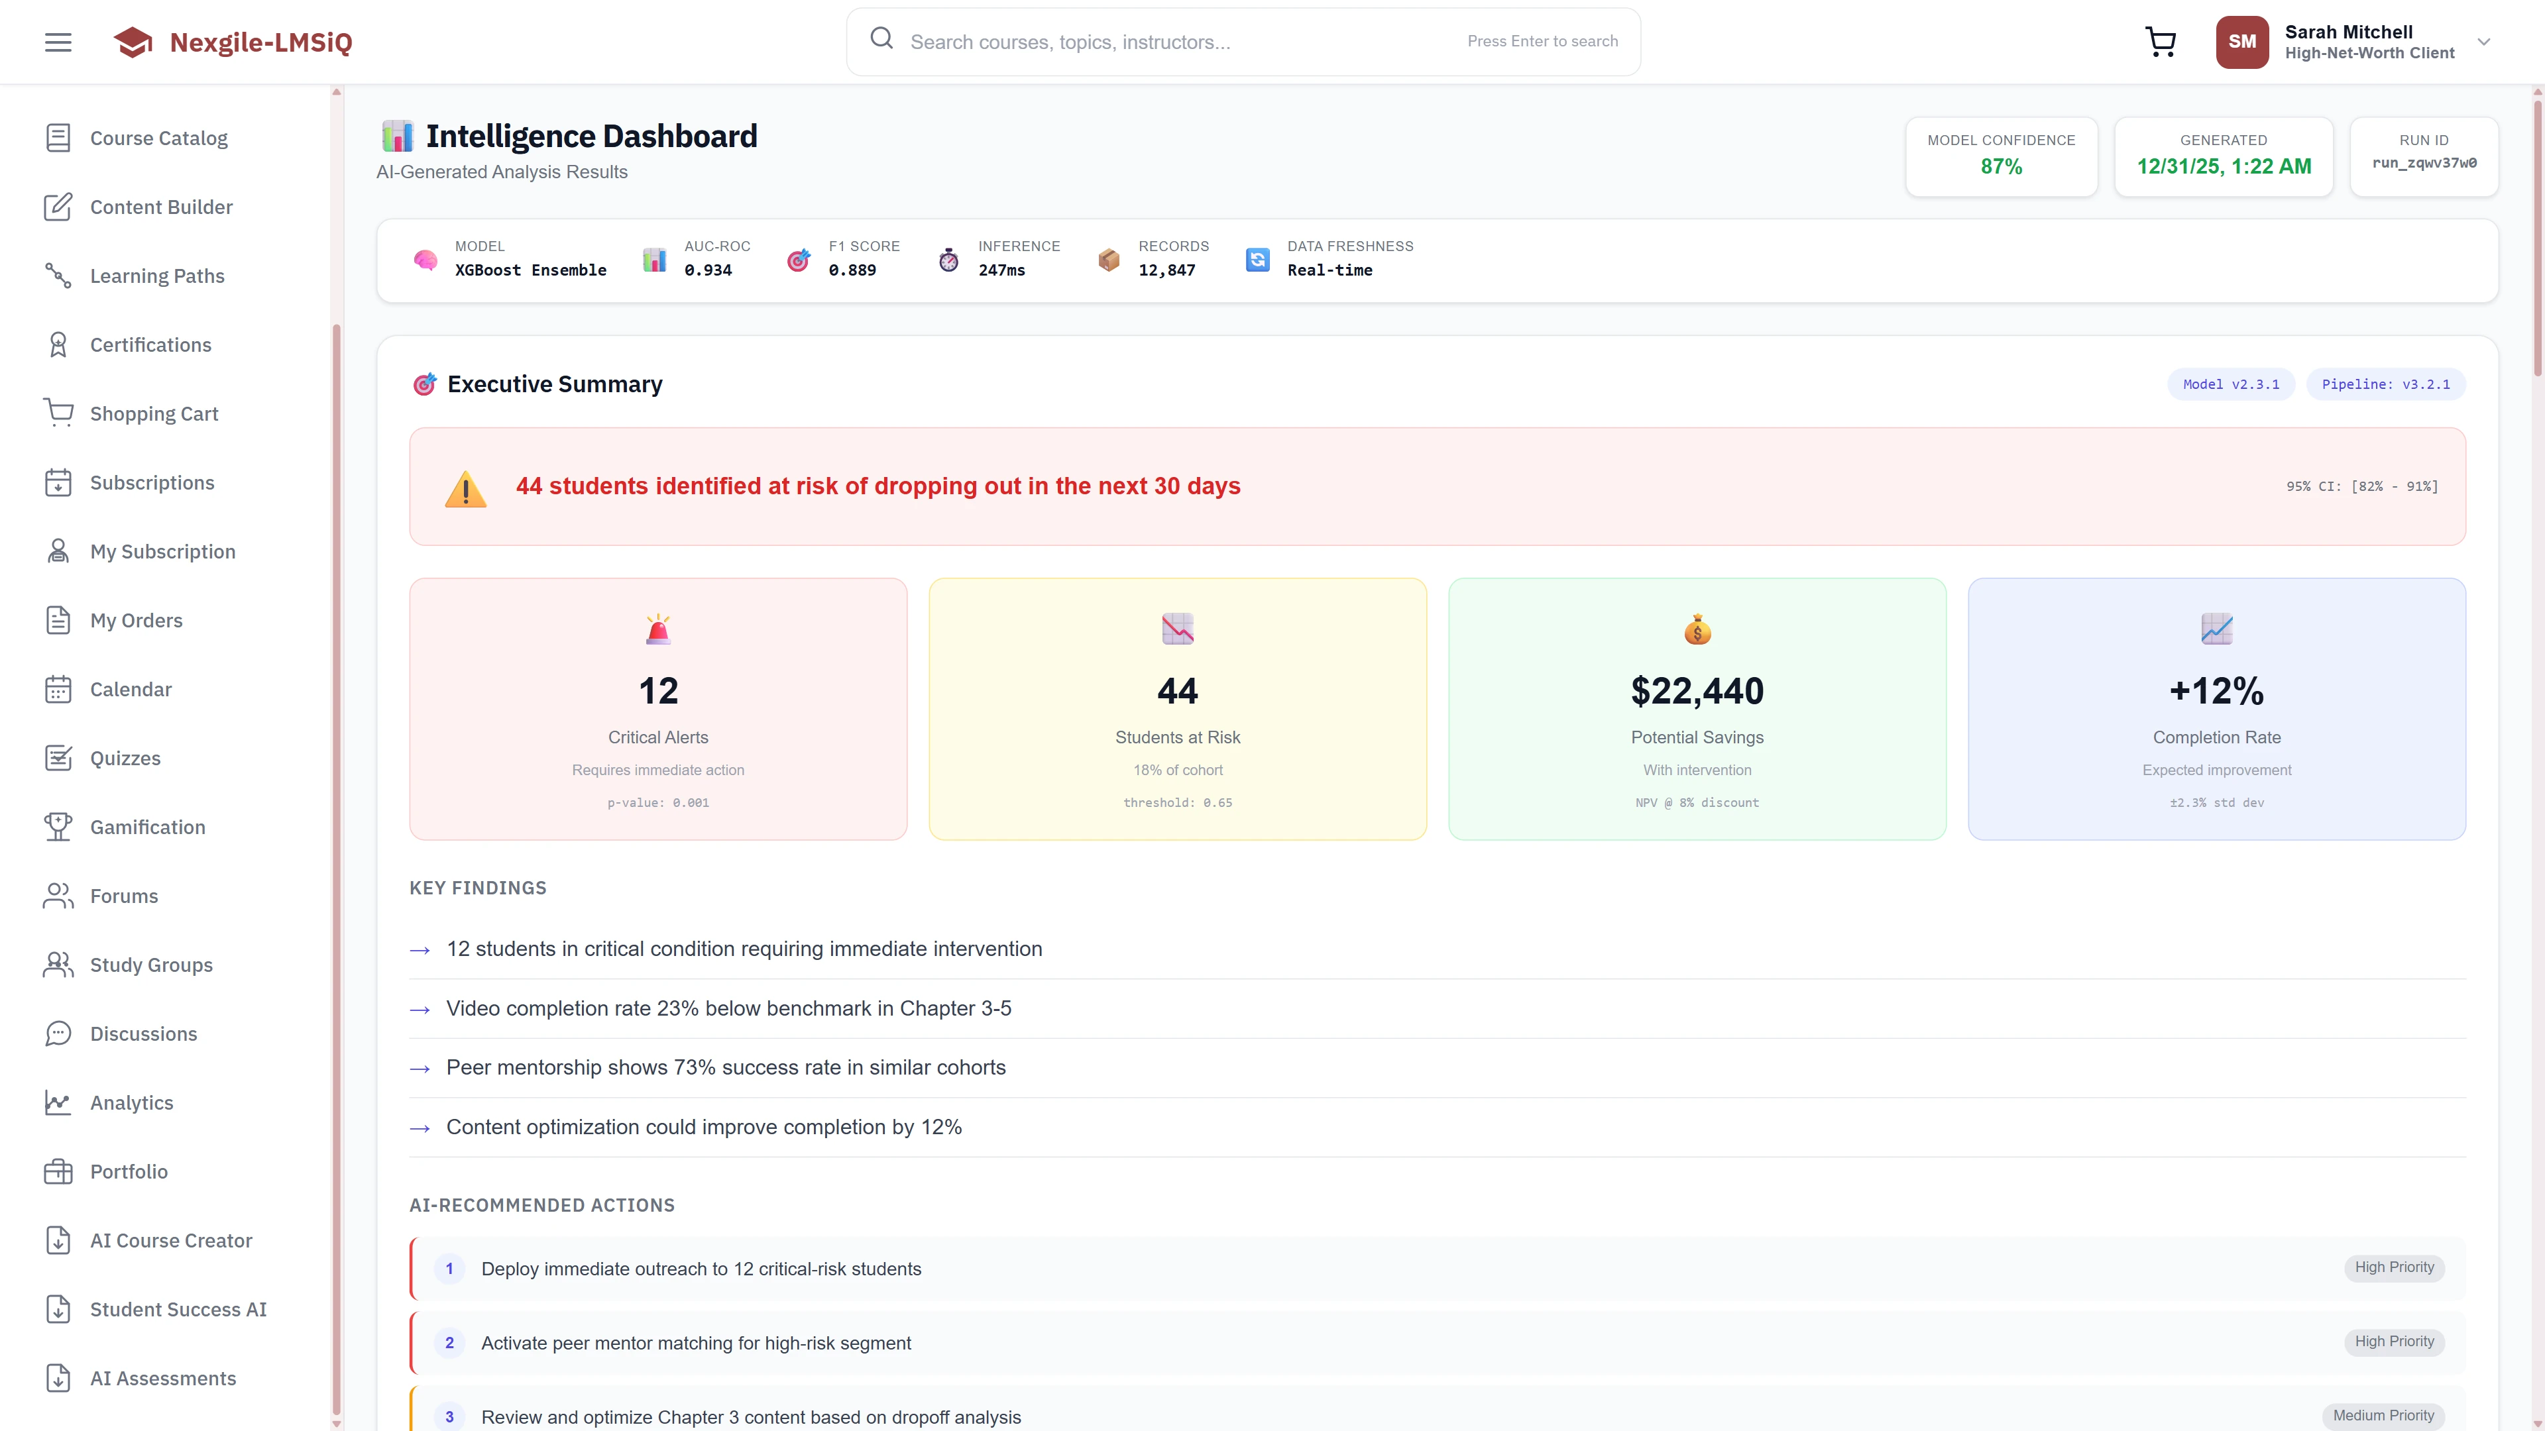Select the AI Course Creator icon

click(57, 1240)
